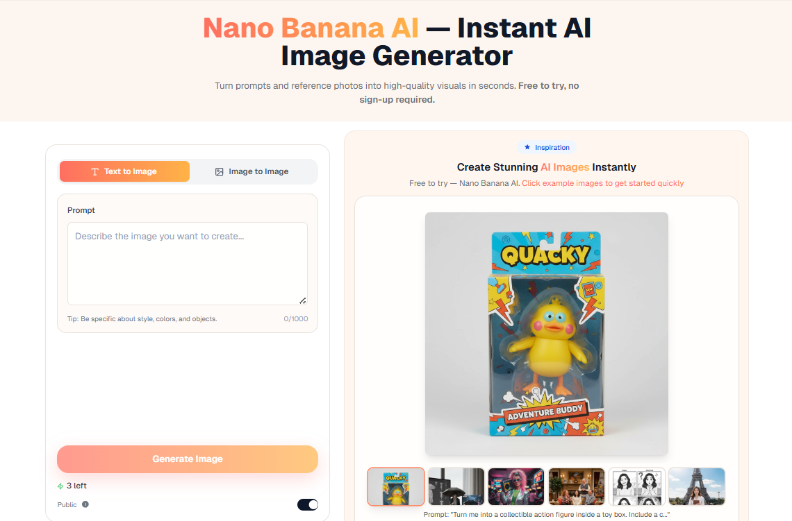792x521 pixels.
Task: Select the black-and-white comic panel thumbnail
Action: coord(637,487)
